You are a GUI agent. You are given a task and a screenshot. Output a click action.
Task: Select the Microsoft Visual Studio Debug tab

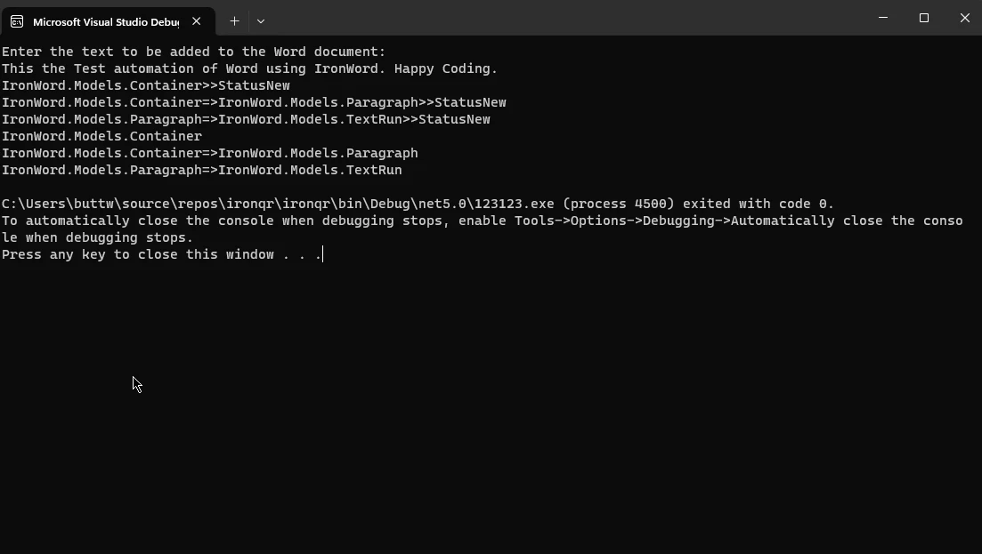105,21
